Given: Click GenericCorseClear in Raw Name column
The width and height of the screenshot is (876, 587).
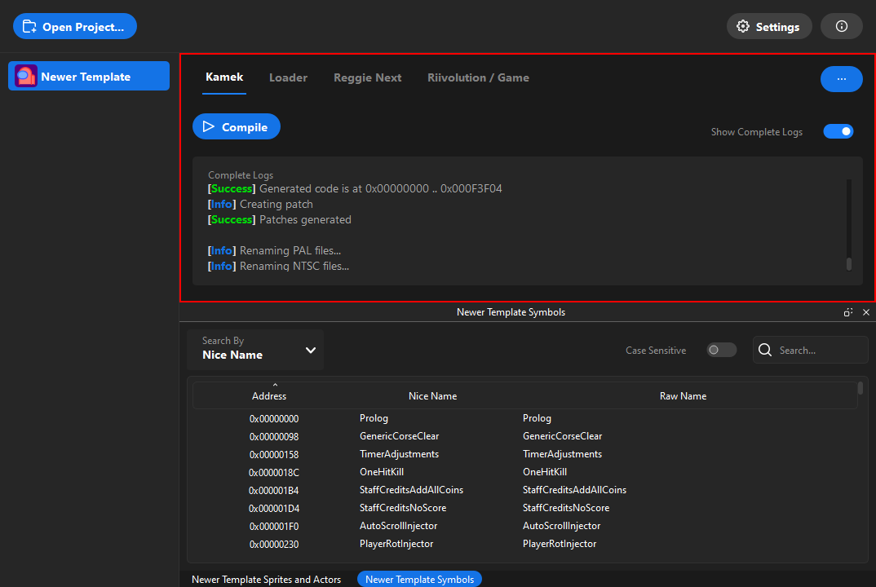Looking at the screenshot, I should click(x=562, y=436).
